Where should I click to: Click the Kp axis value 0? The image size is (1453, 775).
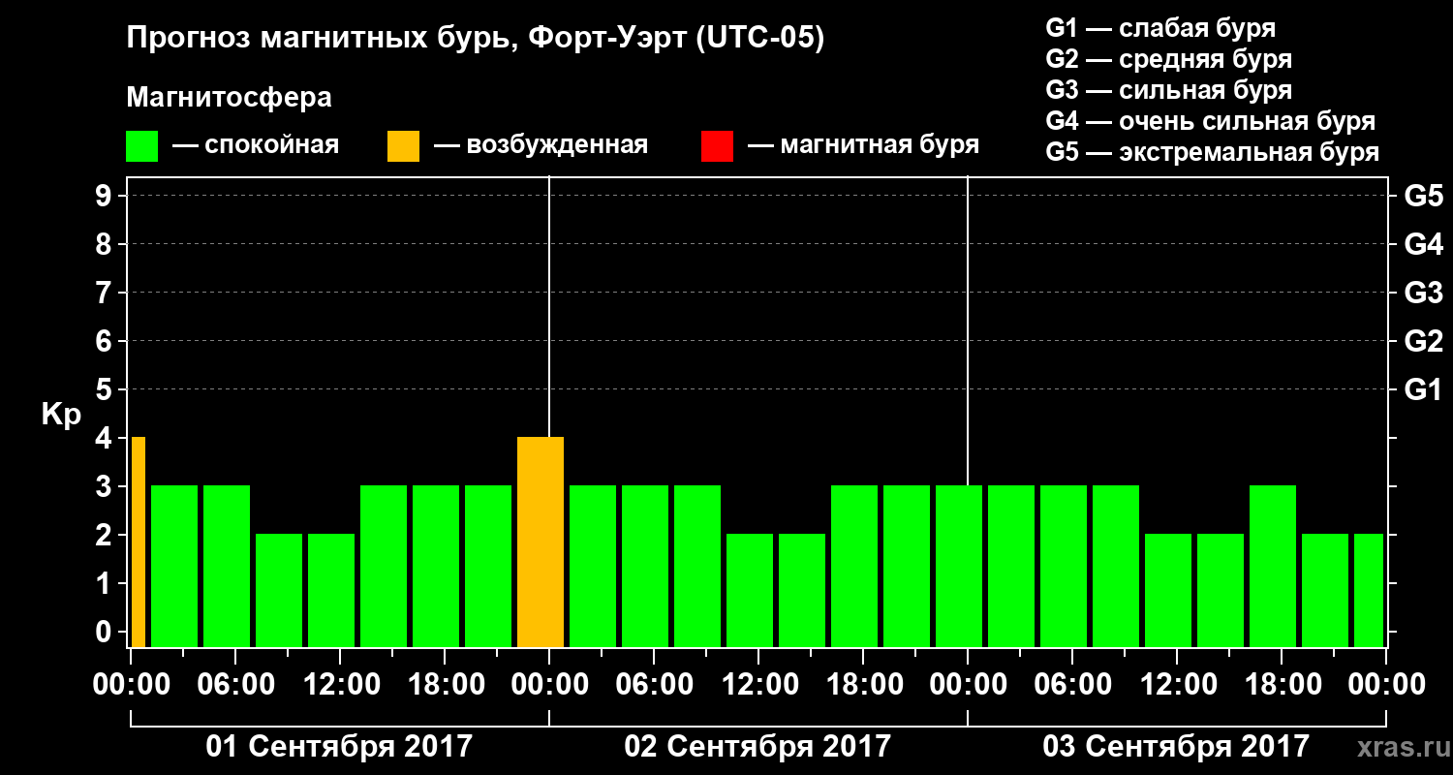click(x=106, y=632)
